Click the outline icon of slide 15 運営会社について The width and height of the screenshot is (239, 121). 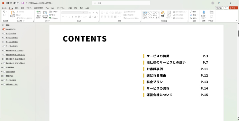pos(4,85)
